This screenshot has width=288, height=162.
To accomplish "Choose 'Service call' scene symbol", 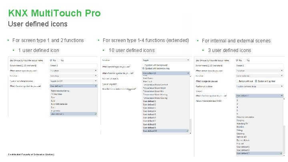I will [242, 137].
